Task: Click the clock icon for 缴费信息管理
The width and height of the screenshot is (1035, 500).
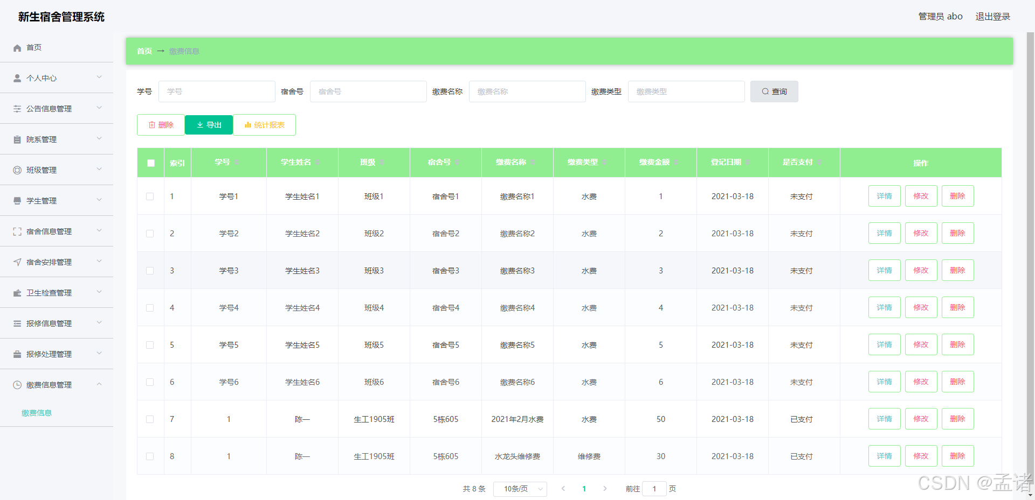Action: click(x=17, y=385)
